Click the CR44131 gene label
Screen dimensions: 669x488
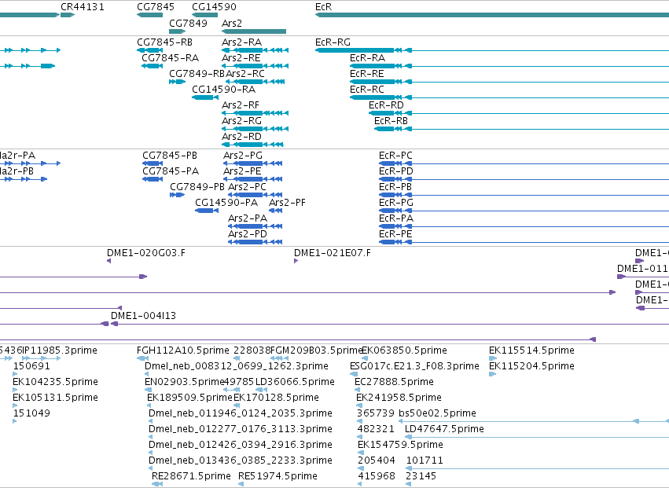[83, 7]
